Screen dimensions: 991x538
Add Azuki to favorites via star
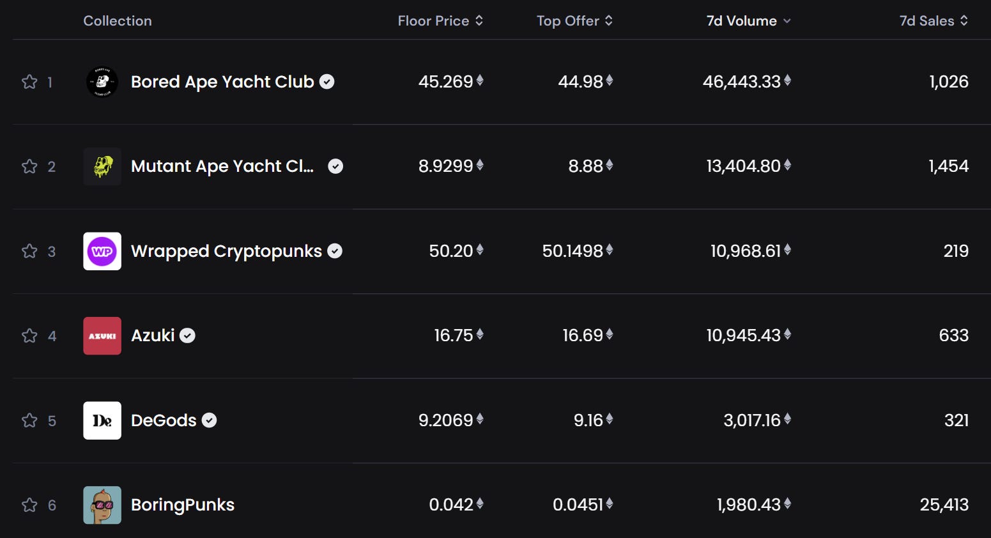click(x=29, y=336)
